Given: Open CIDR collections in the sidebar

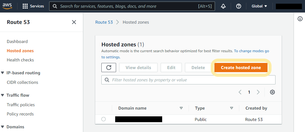Looking at the screenshot, I should (22, 83).
